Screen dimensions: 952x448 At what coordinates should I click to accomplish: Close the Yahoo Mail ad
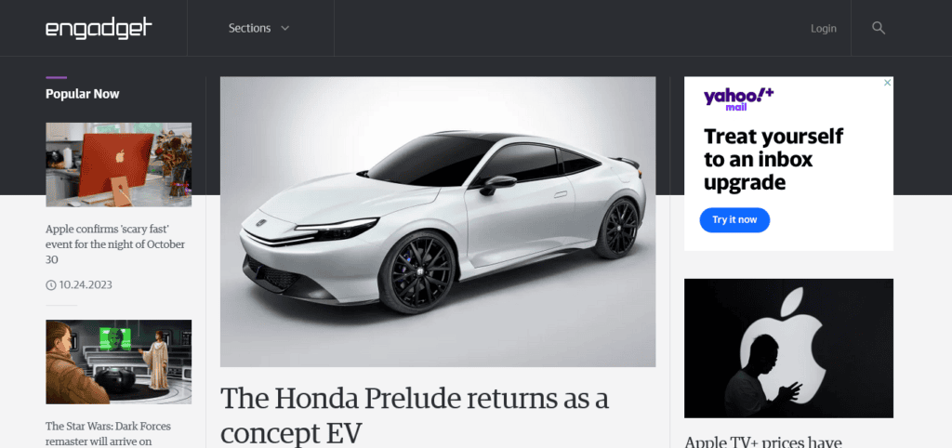click(x=887, y=83)
